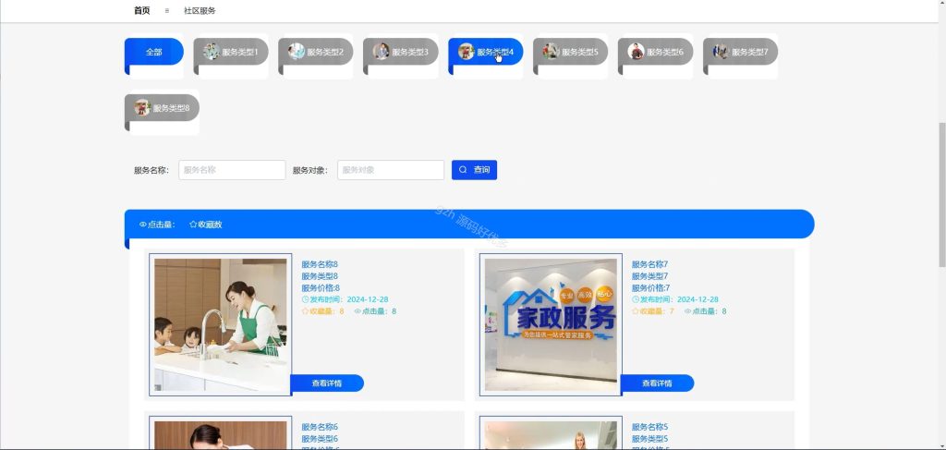Filter by 服务类型8 tab
This screenshot has width=946, height=450.
pos(162,108)
